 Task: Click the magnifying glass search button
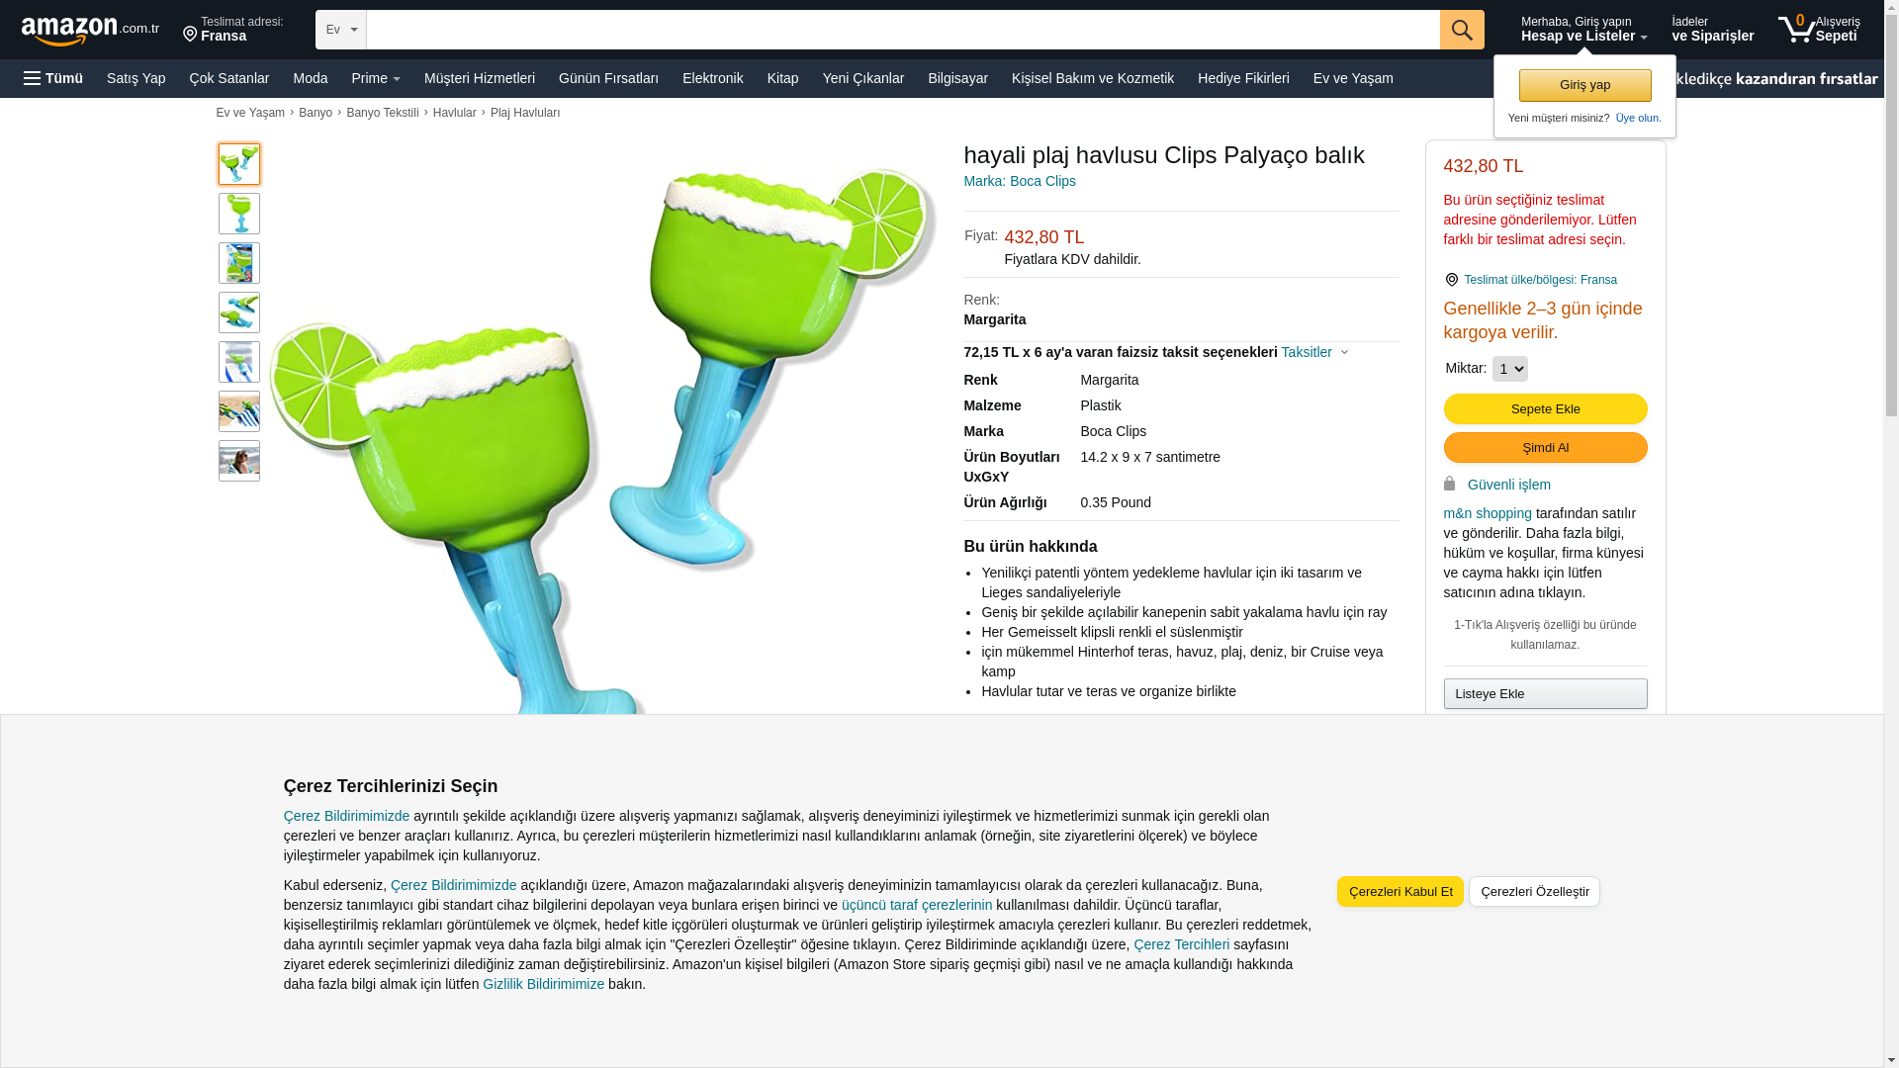click(x=1462, y=30)
